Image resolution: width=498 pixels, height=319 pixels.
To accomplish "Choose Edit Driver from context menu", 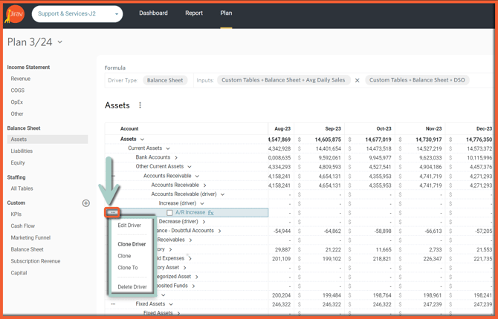I will click(x=129, y=226).
